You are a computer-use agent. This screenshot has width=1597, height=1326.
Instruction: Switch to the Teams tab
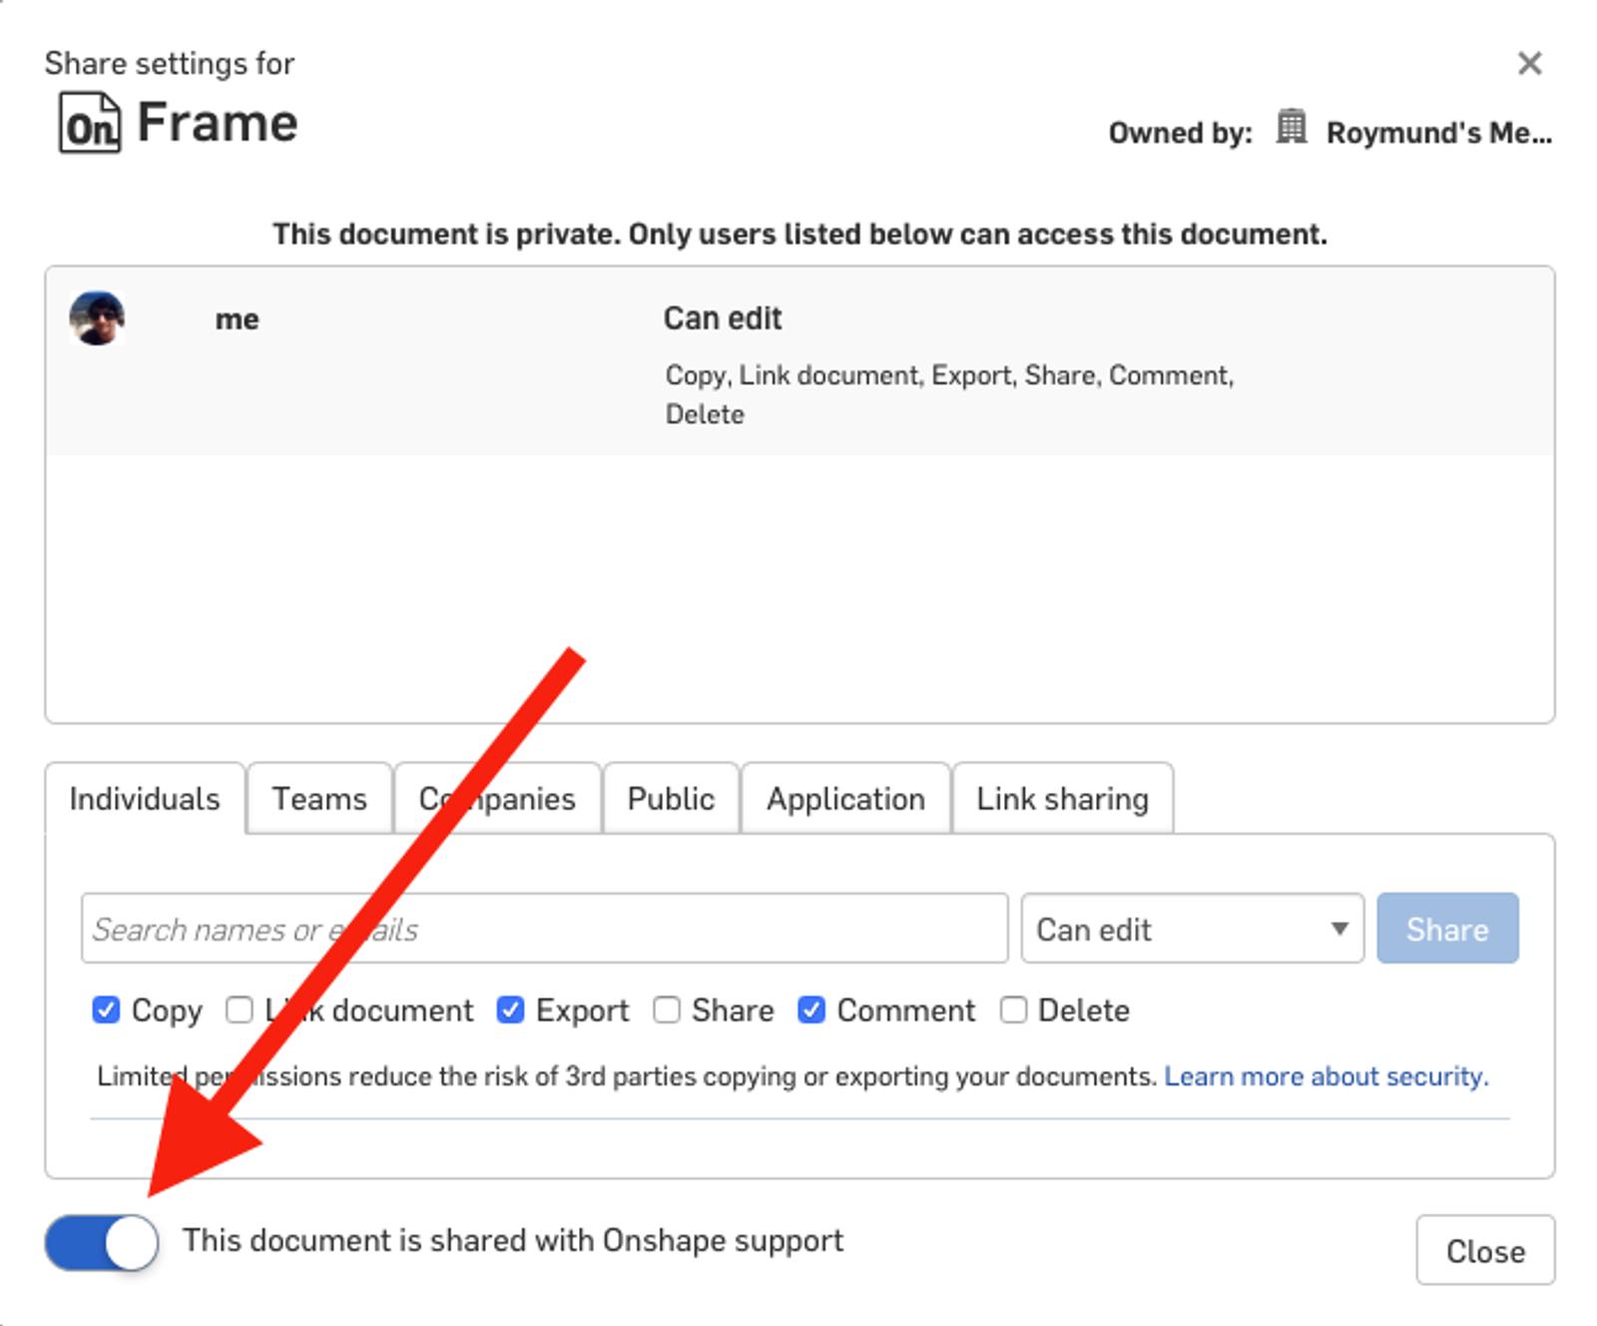(x=319, y=799)
